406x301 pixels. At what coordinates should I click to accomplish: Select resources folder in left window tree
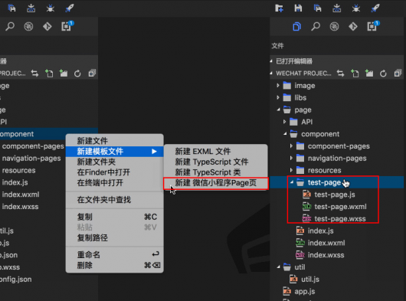[x=18, y=170]
